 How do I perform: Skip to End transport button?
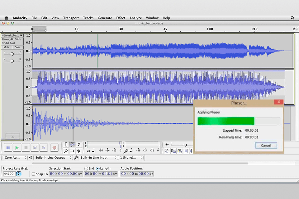[x=44, y=148]
